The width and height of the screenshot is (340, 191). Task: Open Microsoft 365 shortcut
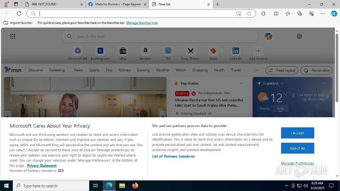(78, 53)
